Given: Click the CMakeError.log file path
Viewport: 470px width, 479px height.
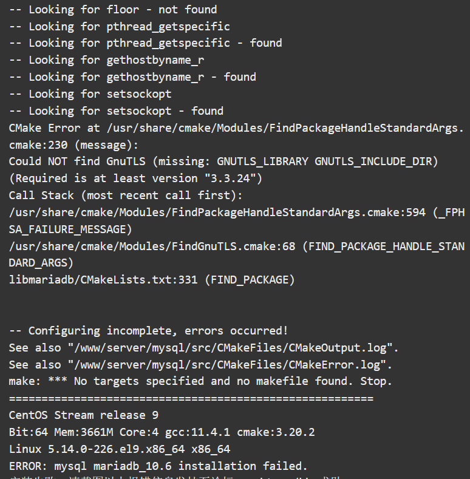Looking at the screenshot, I should pyautogui.click(x=230, y=364).
